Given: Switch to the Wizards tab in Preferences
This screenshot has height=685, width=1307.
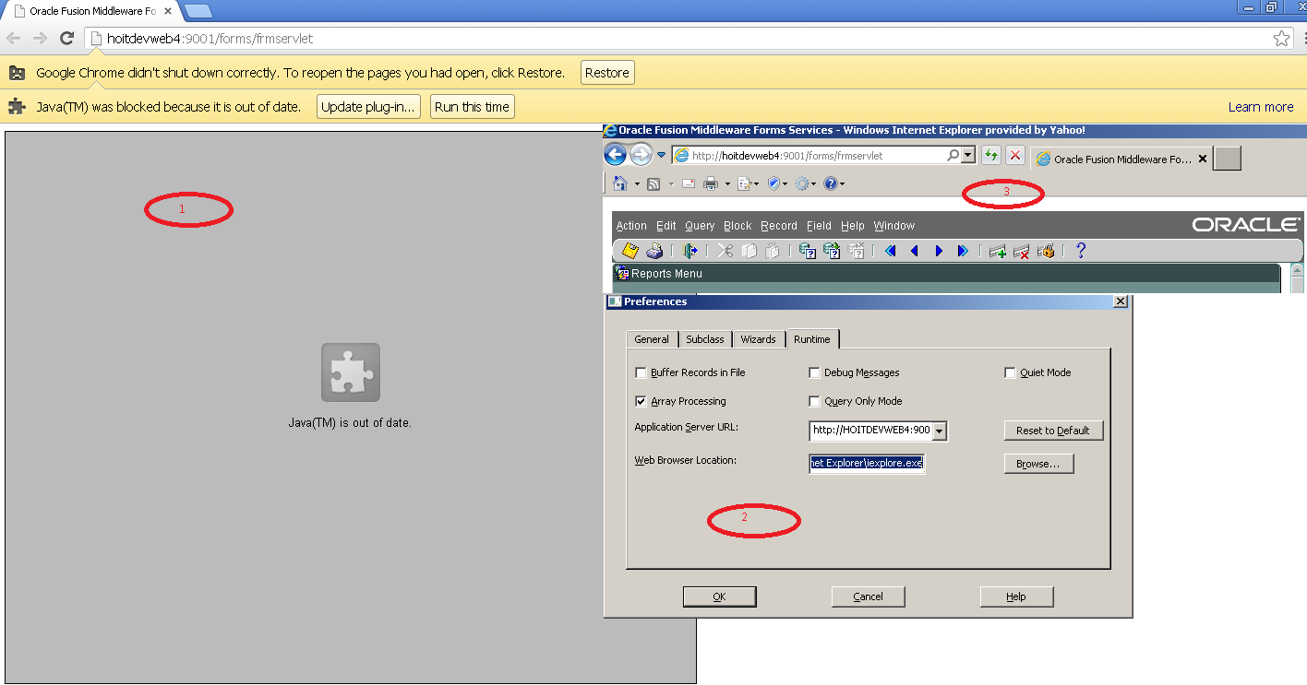Looking at the screenshot, I should coord(758,339).
